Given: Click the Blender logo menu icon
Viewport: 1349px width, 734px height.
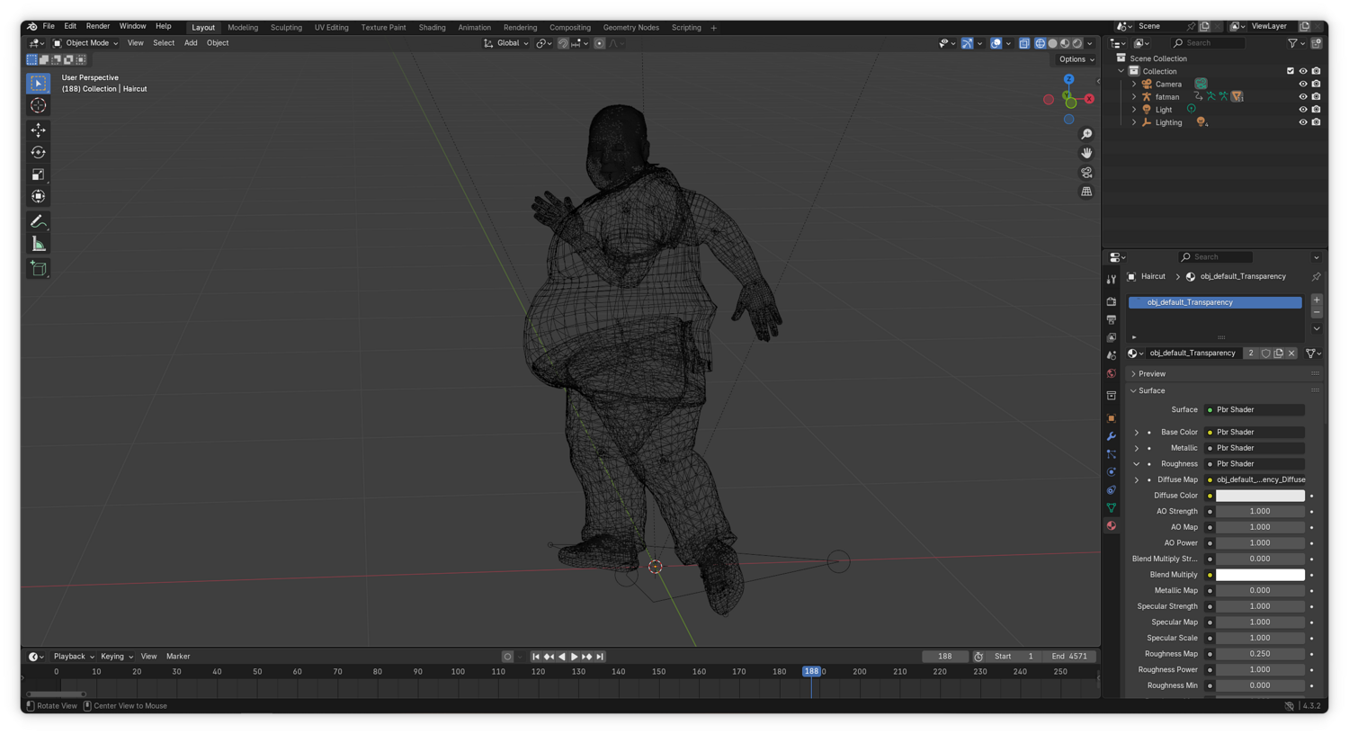Looking at the screenshot, I should [x=32, y=27].
